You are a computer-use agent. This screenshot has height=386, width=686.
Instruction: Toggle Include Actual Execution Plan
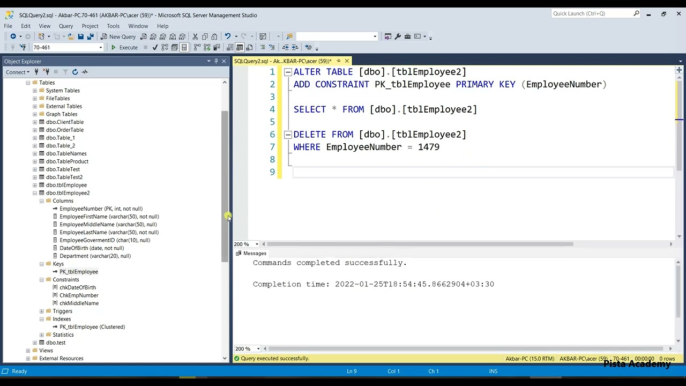click(x=197, y=47)
